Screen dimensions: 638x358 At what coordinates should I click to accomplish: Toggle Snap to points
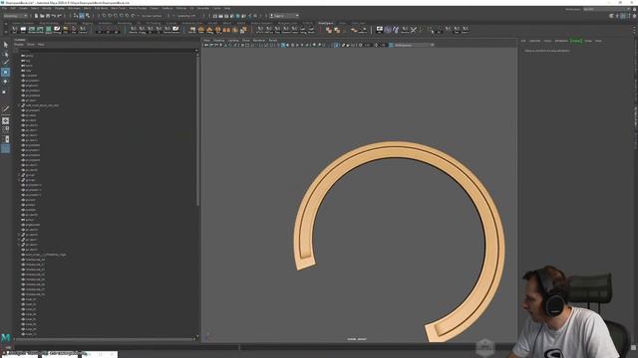(116, 16)
